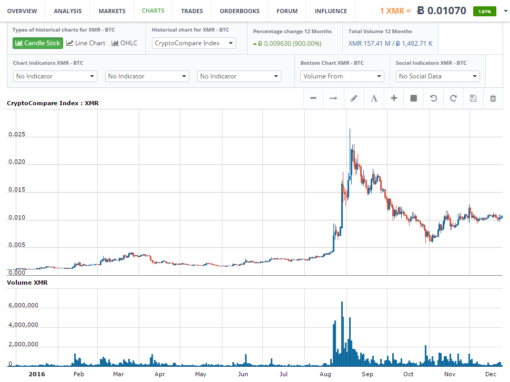
Task: Open the CryptoCompare Index dropdown
Action: [194, 43]
